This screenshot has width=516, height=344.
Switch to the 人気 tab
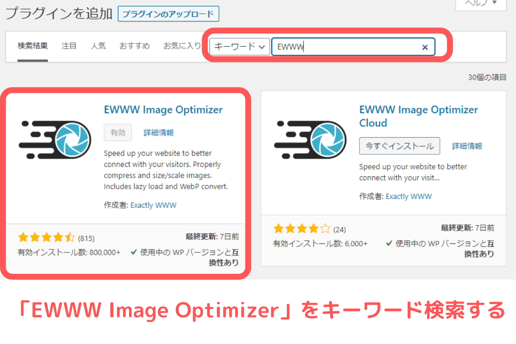(98, 46)
